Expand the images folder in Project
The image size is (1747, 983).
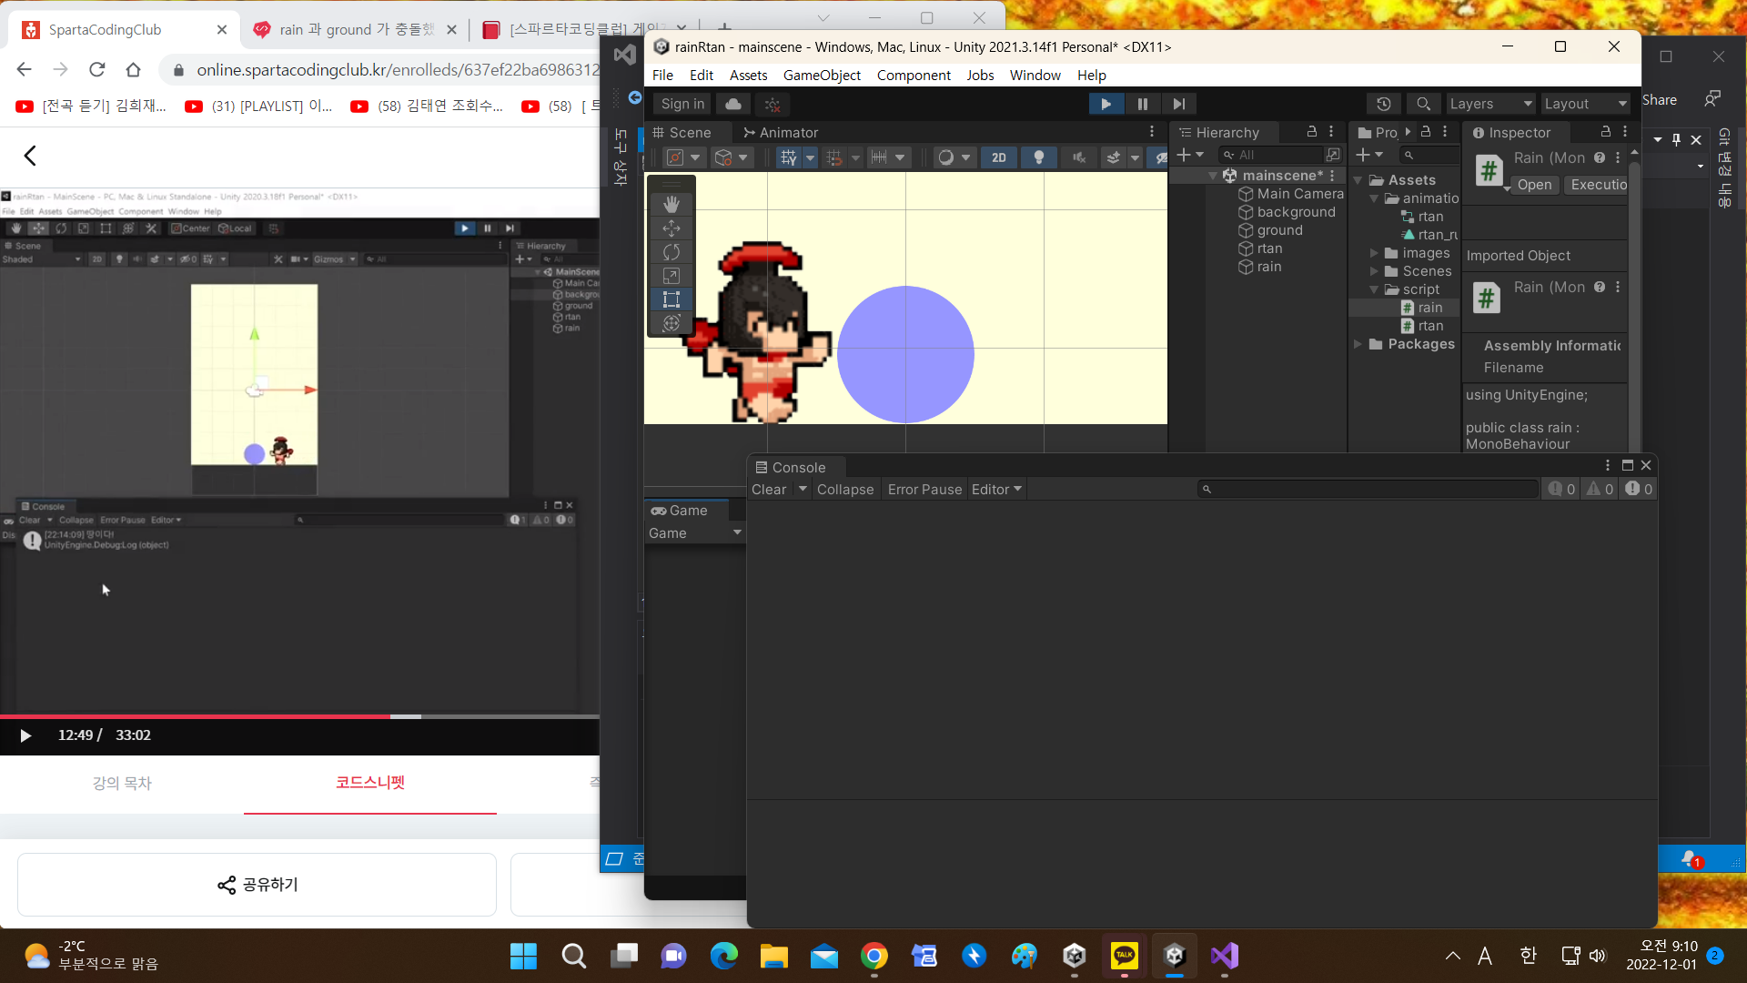click(x=1374, y=253)
